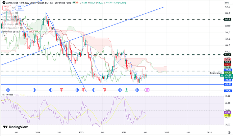The image size is (233, 136).
Task: Click the 438,75 support line price label
Action: 228,84
